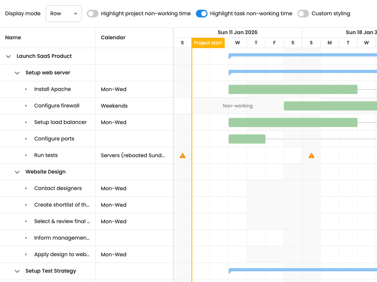Click Setup web server summary bar
The width and height of the screenshot is (377, 282).
coord(303,72)
